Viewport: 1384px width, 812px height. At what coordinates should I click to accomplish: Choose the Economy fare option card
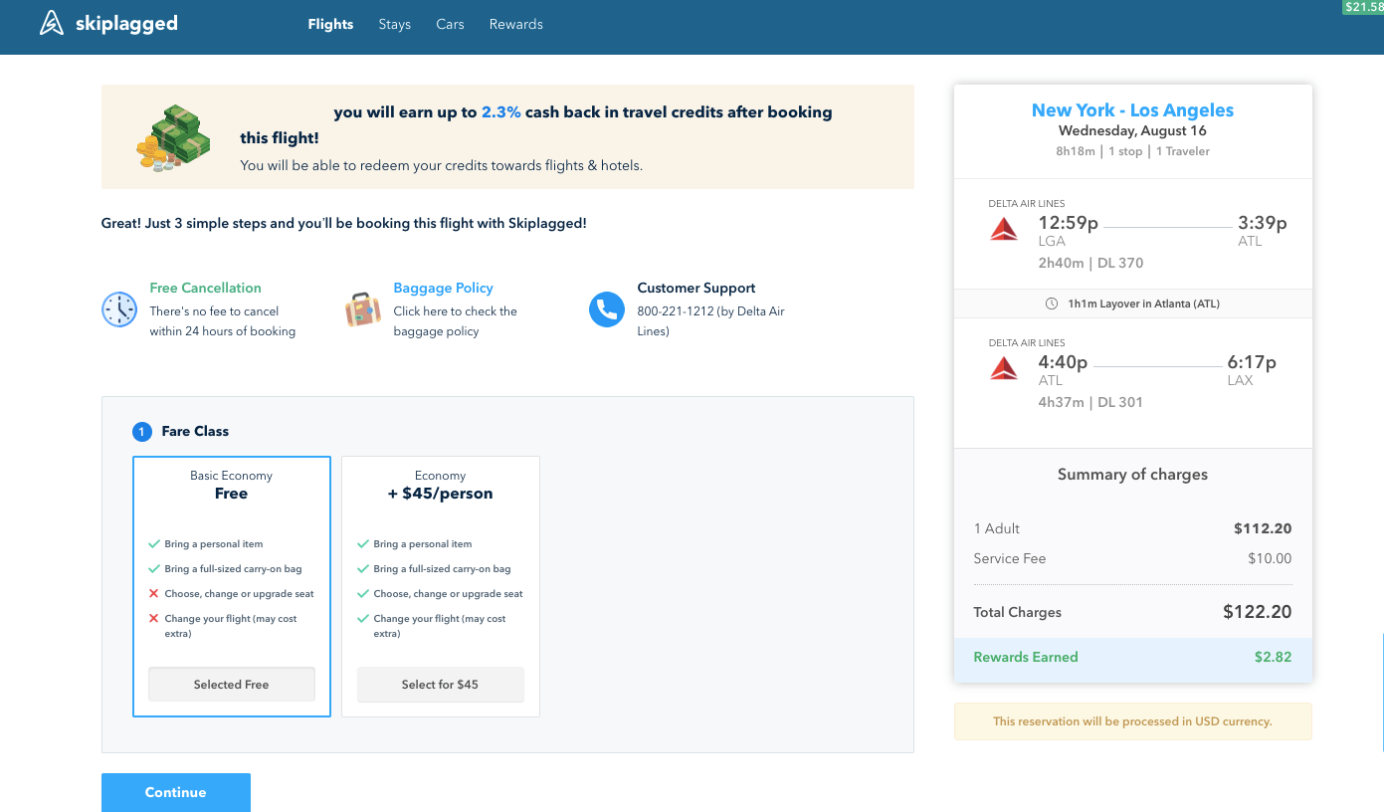click(440, 586)
